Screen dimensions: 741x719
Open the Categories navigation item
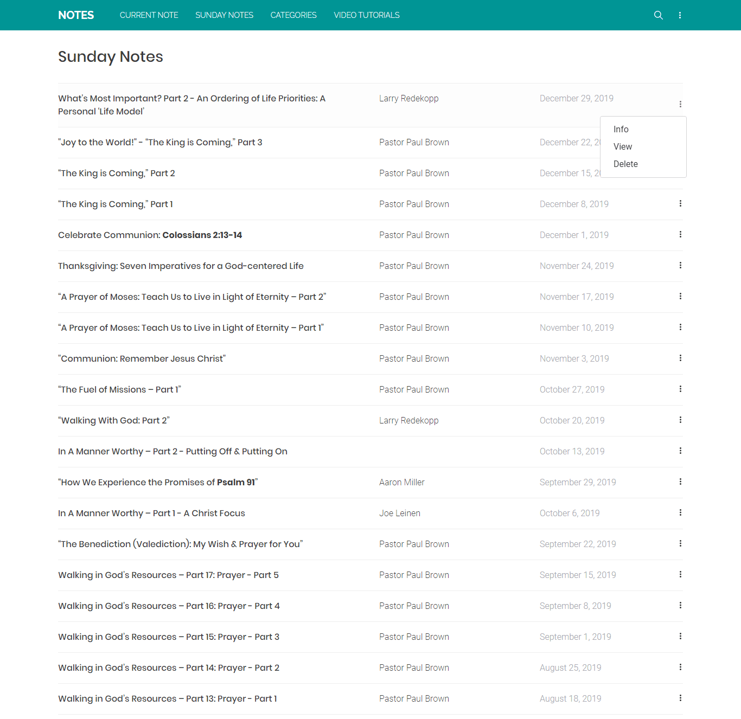(293, 15)
